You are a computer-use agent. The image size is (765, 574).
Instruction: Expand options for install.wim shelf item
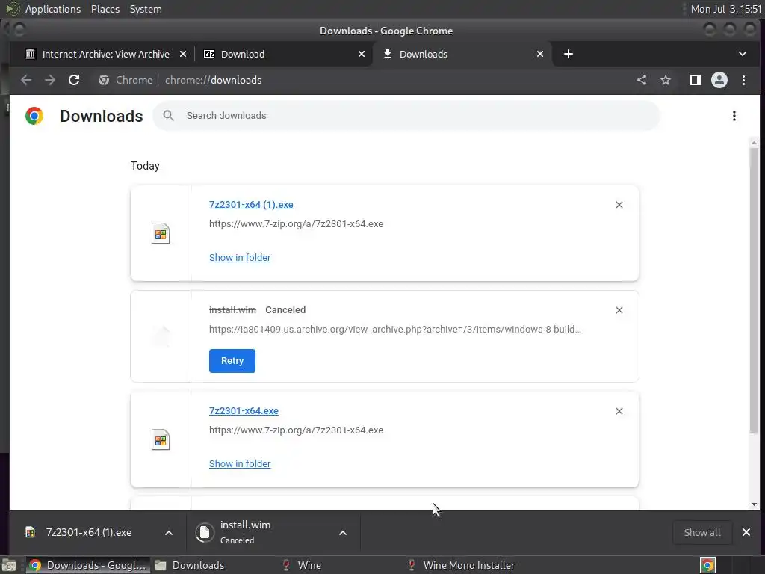coord(343,532)
